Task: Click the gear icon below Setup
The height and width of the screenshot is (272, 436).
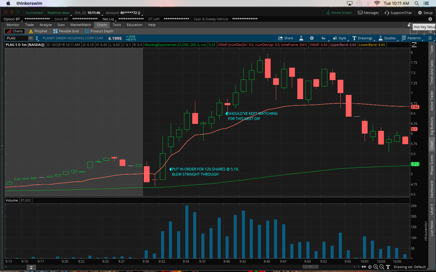Action: point(430,19)
